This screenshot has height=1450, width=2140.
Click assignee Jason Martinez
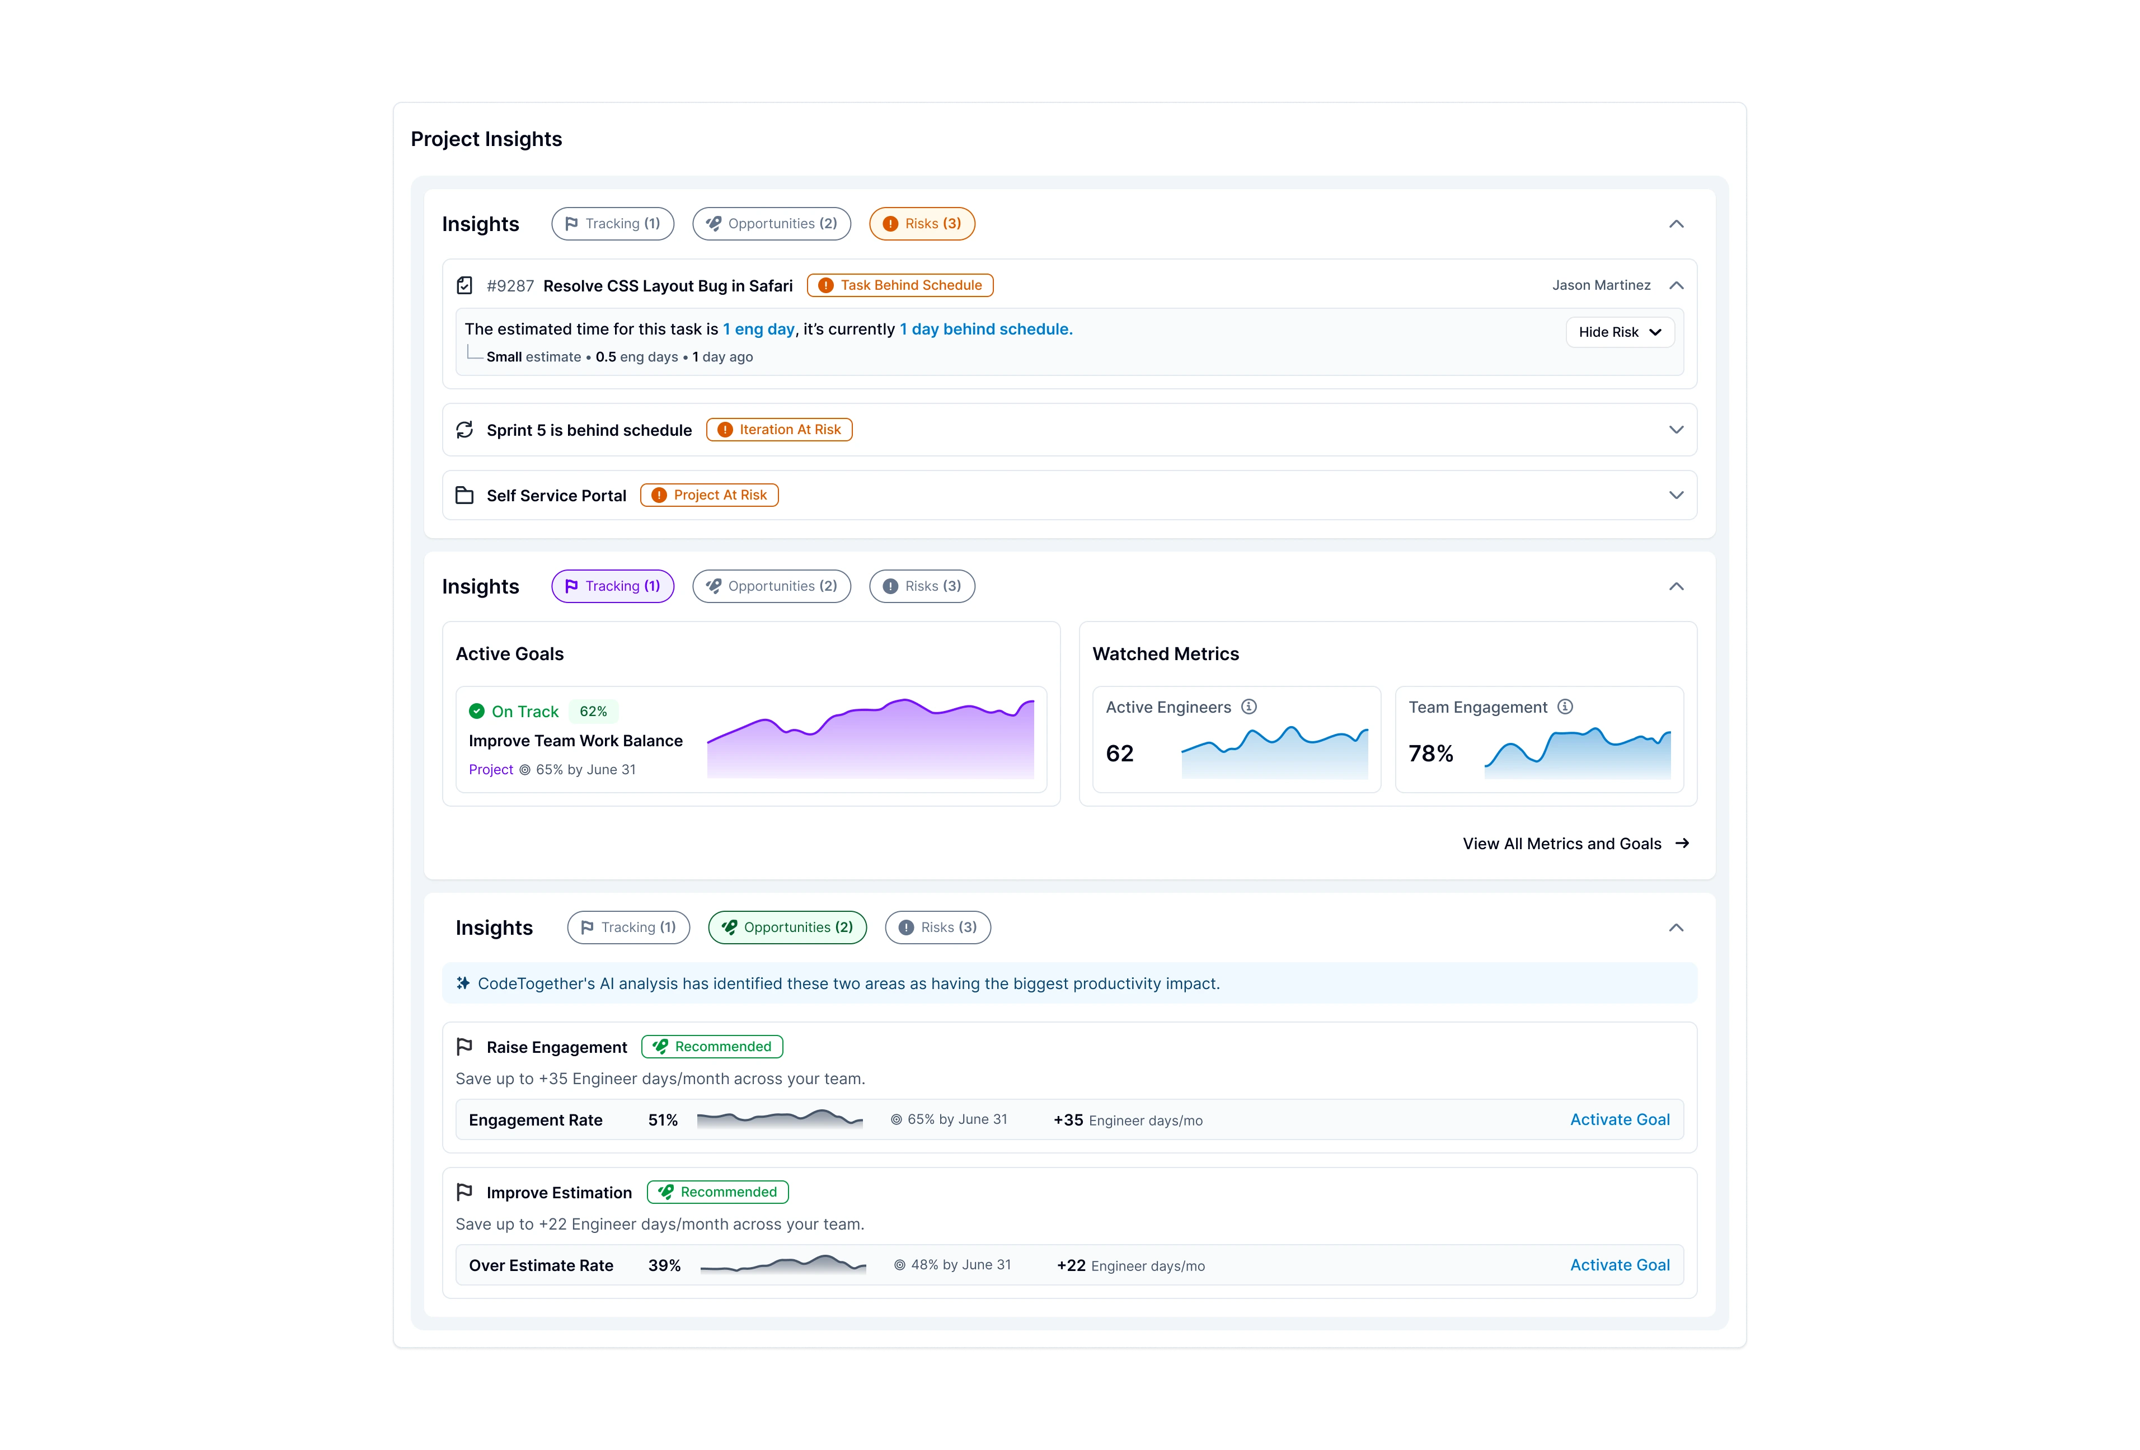click(x=1601, y=285)
